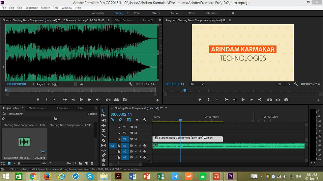Toggle V1 track targeting
323x181 pixels.
pos(125,139)
